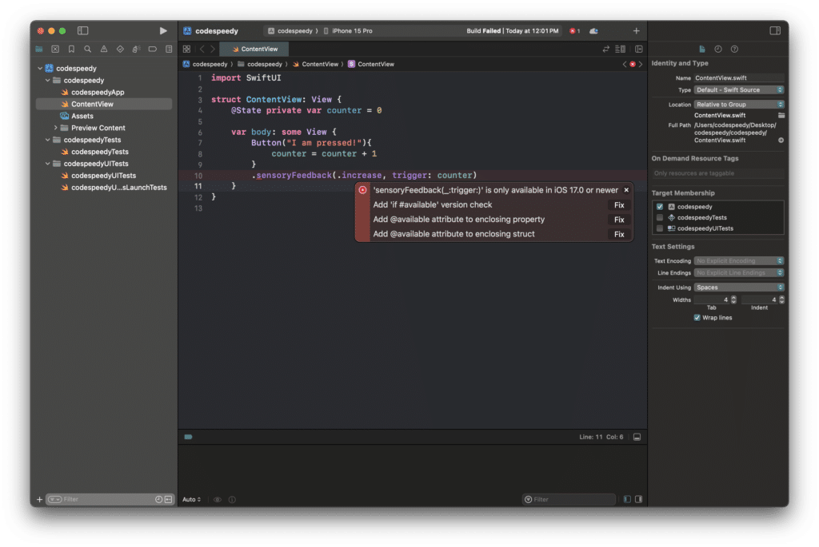Show the Quick Help inspector

click(734, 49)
